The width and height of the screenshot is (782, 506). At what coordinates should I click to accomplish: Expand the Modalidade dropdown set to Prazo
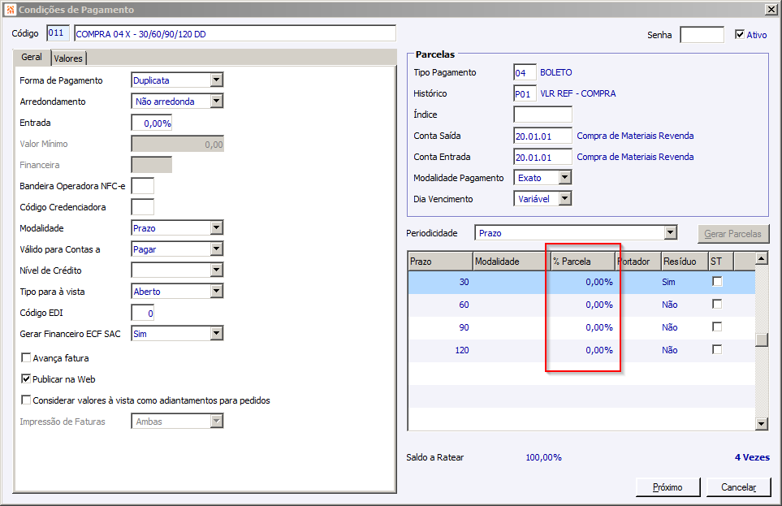(x=216, y=227)
